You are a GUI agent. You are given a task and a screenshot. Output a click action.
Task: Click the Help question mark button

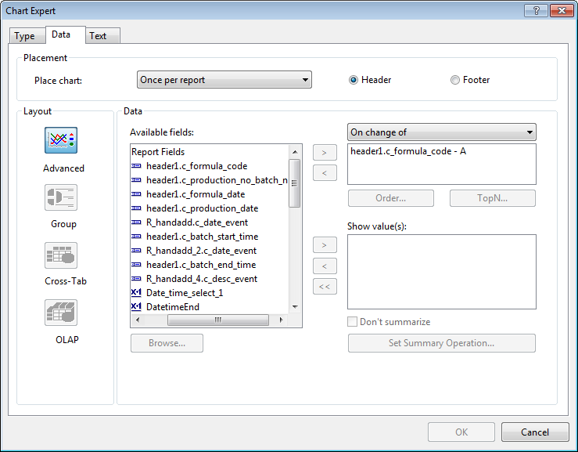[535, 11]
